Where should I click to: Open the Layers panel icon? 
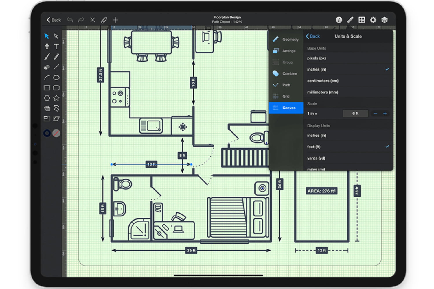coord(384,20)
